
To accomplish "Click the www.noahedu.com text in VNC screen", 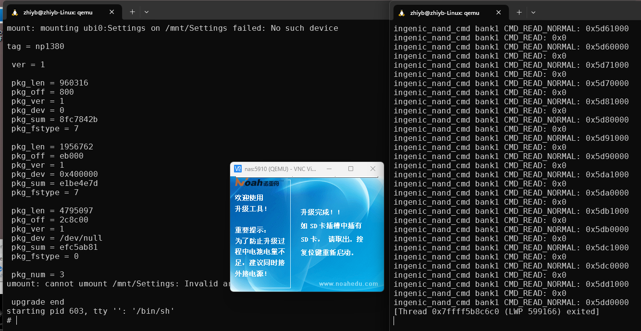I will pos(348,284).
